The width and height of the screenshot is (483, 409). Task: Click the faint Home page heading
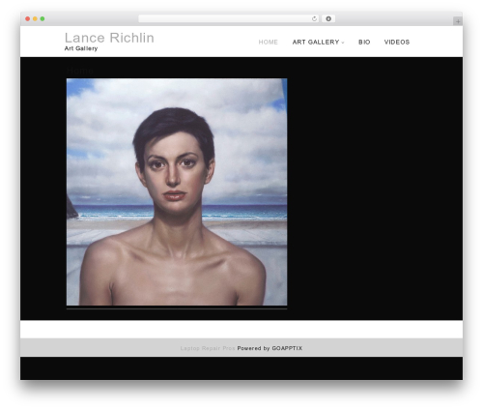click(x=80, y=71)
